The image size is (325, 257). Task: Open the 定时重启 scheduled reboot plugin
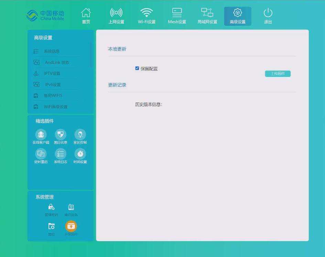pyautogui.click(x=41, y=154)
